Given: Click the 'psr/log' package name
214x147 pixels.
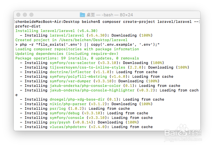Looking at the screenshot, I should pyautogui.click(x=58, y=108).
